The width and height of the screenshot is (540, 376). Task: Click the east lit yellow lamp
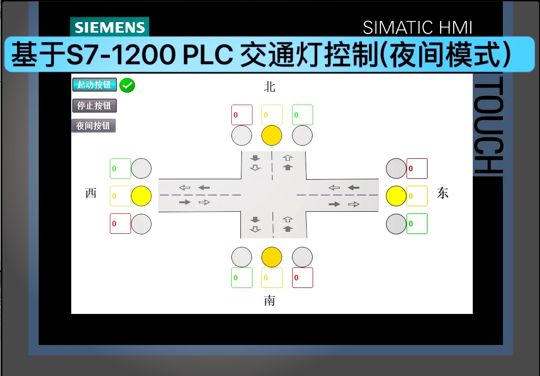click(x=396, y=196)
